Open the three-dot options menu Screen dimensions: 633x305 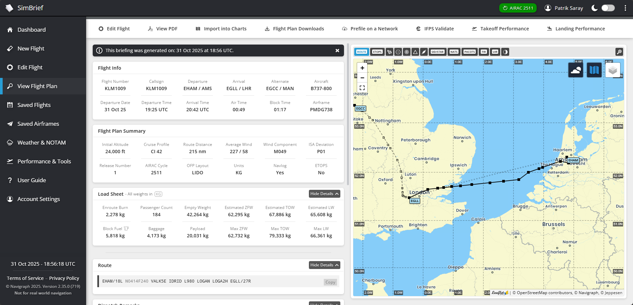(x=625, y=8)
